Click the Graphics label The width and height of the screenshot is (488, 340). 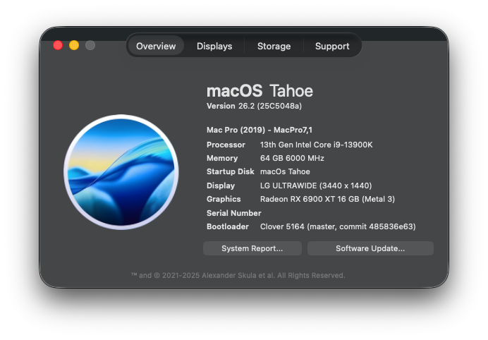(224, 199)
